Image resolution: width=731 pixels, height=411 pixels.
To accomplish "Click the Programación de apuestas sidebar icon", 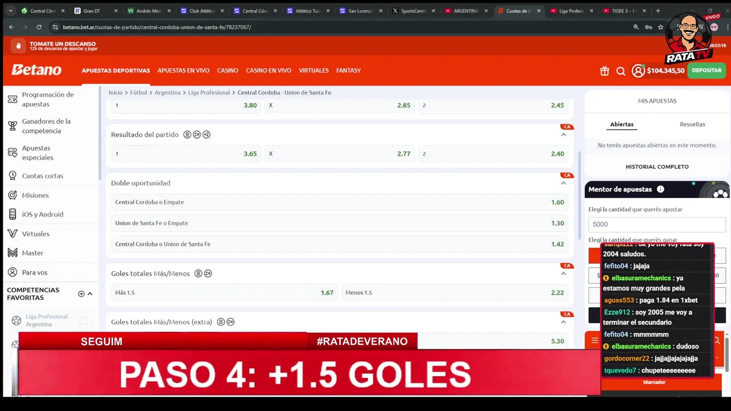I will click(13, 99).
